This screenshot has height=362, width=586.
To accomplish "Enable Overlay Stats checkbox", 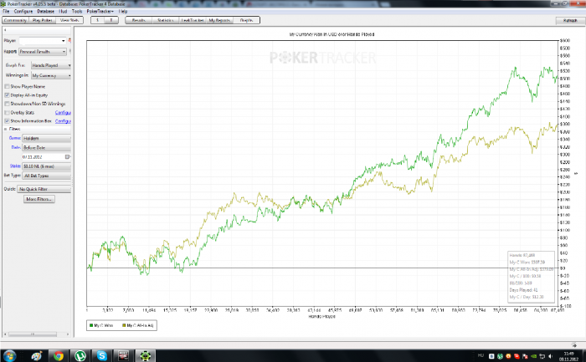I will 7,112.
